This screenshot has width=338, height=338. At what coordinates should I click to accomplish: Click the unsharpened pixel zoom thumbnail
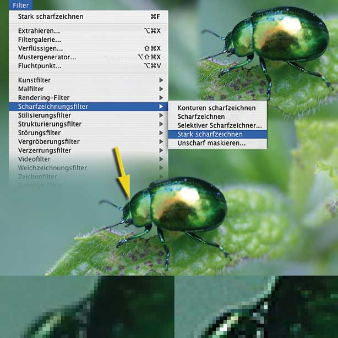pos(87,307)
